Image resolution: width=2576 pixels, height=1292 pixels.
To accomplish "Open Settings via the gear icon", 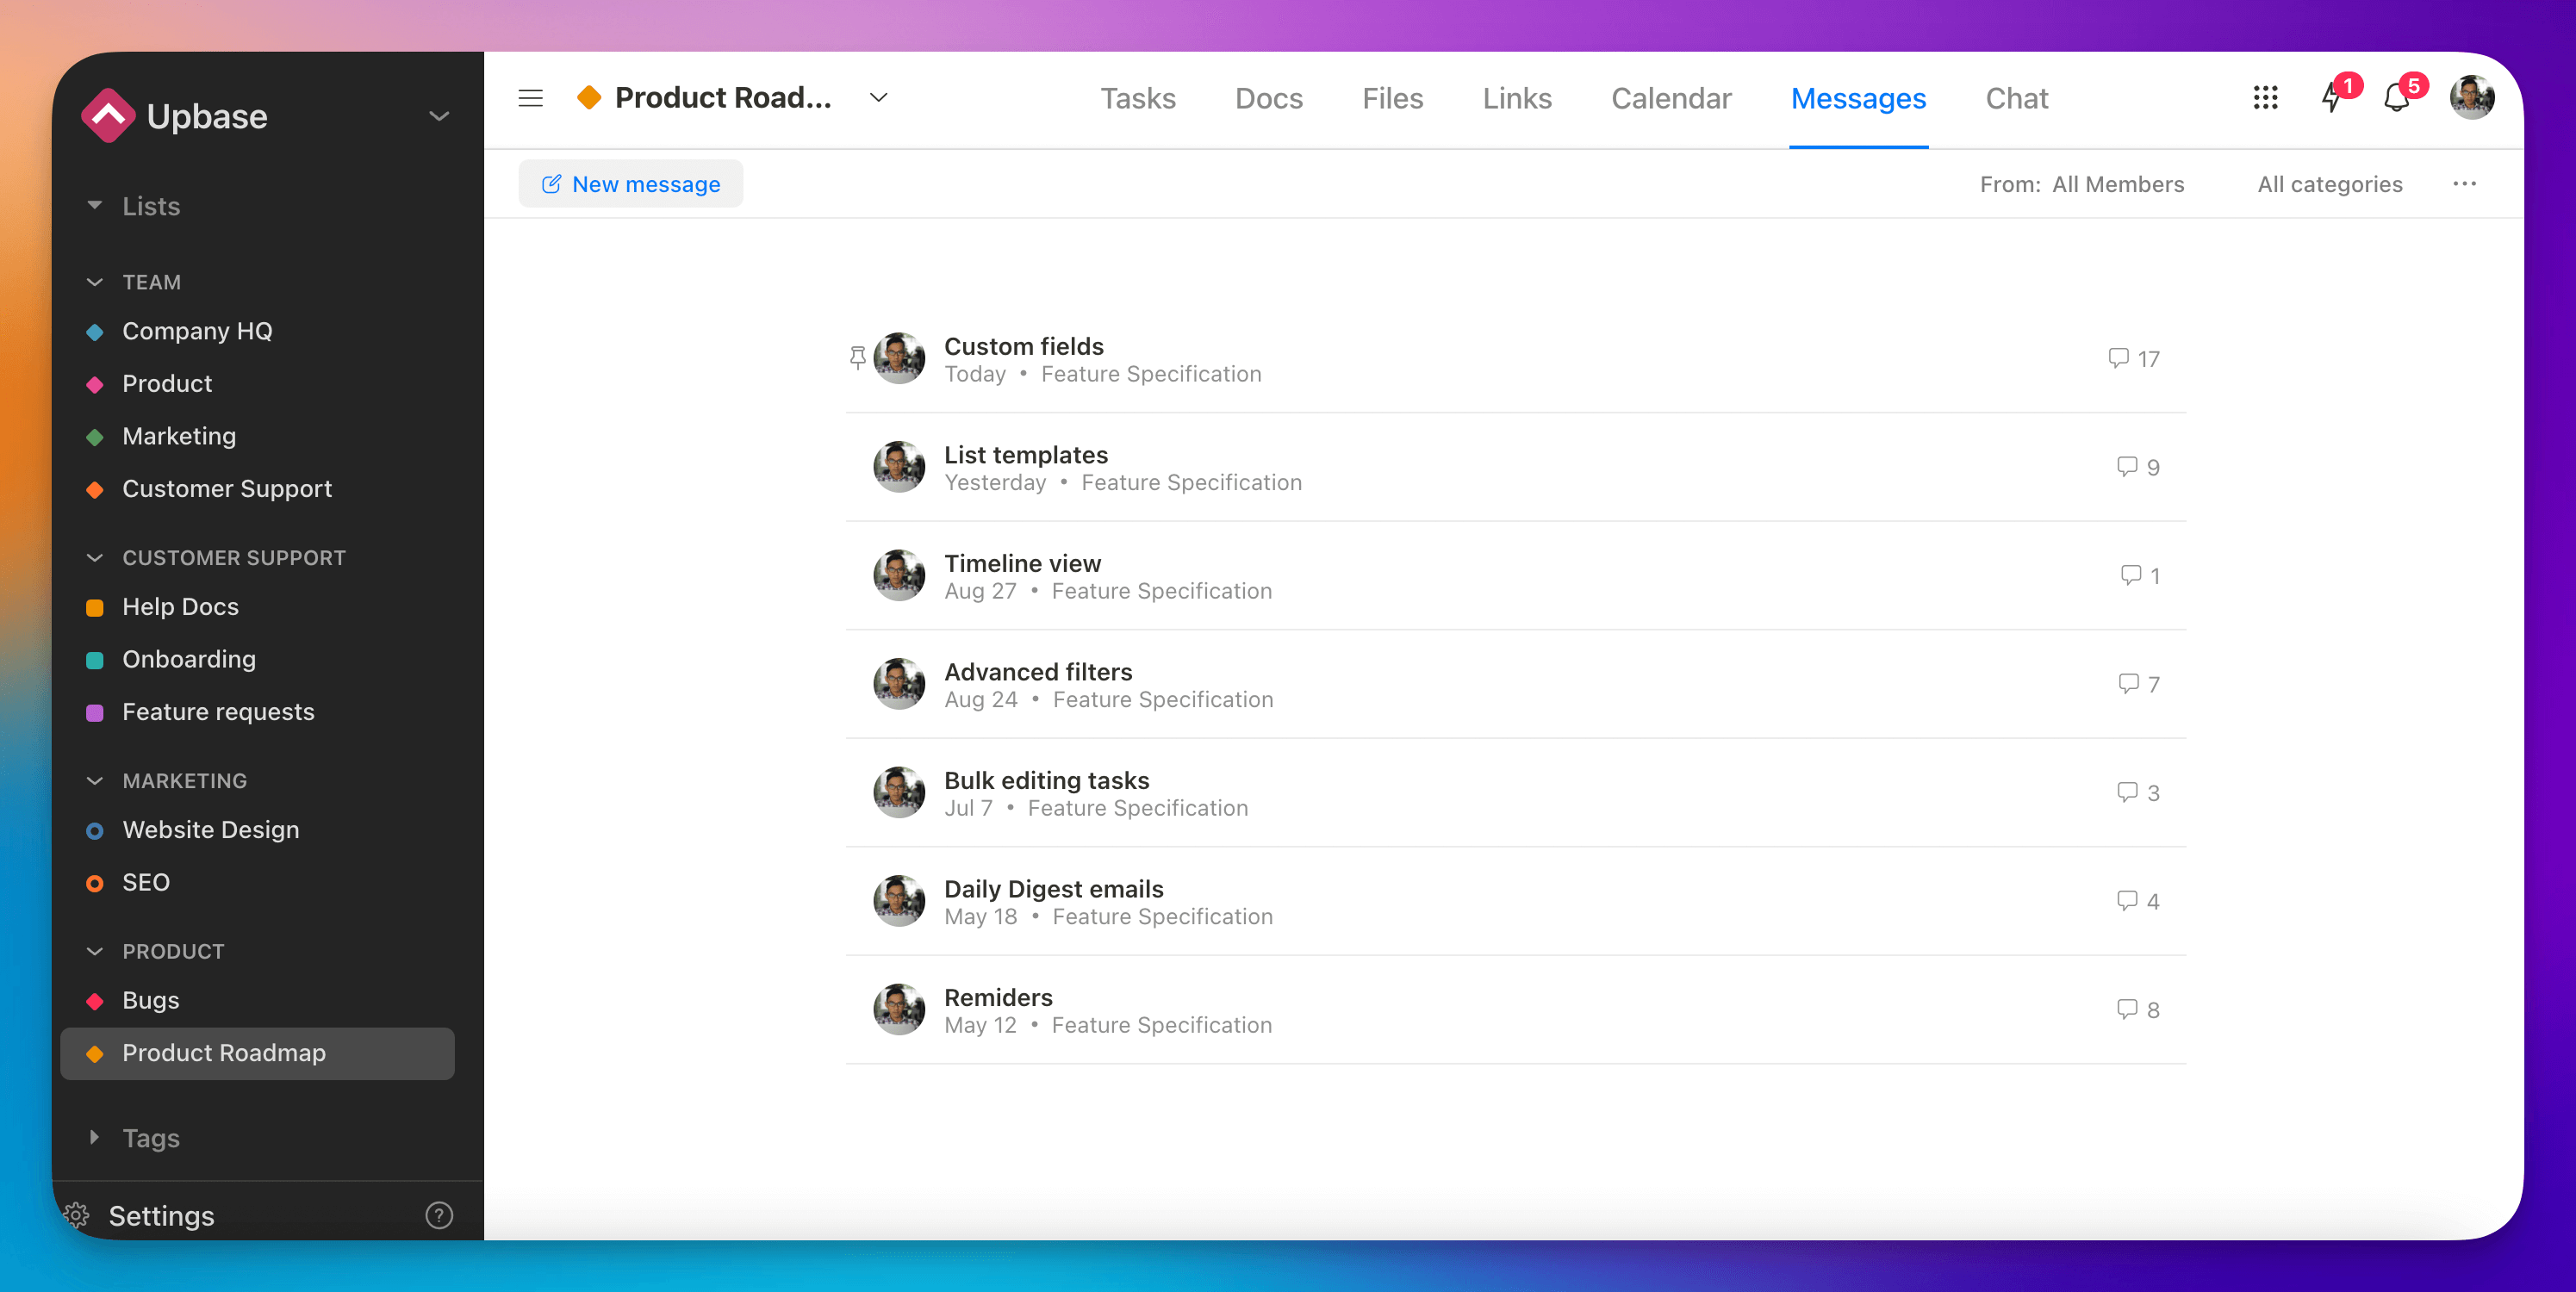I will (x=76, y=1215).
